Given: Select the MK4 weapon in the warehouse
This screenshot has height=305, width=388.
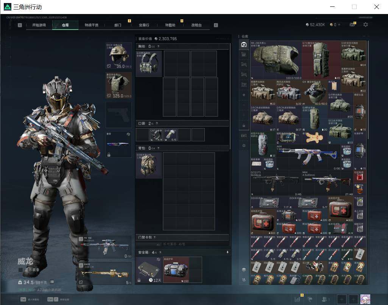Looking at the screenshot, I should pos(327,183).
